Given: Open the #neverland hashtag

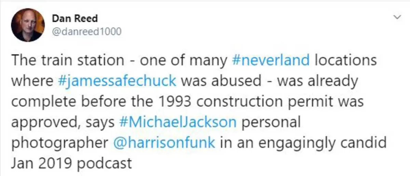Looking at the screenshot, I should click(271, 61).
